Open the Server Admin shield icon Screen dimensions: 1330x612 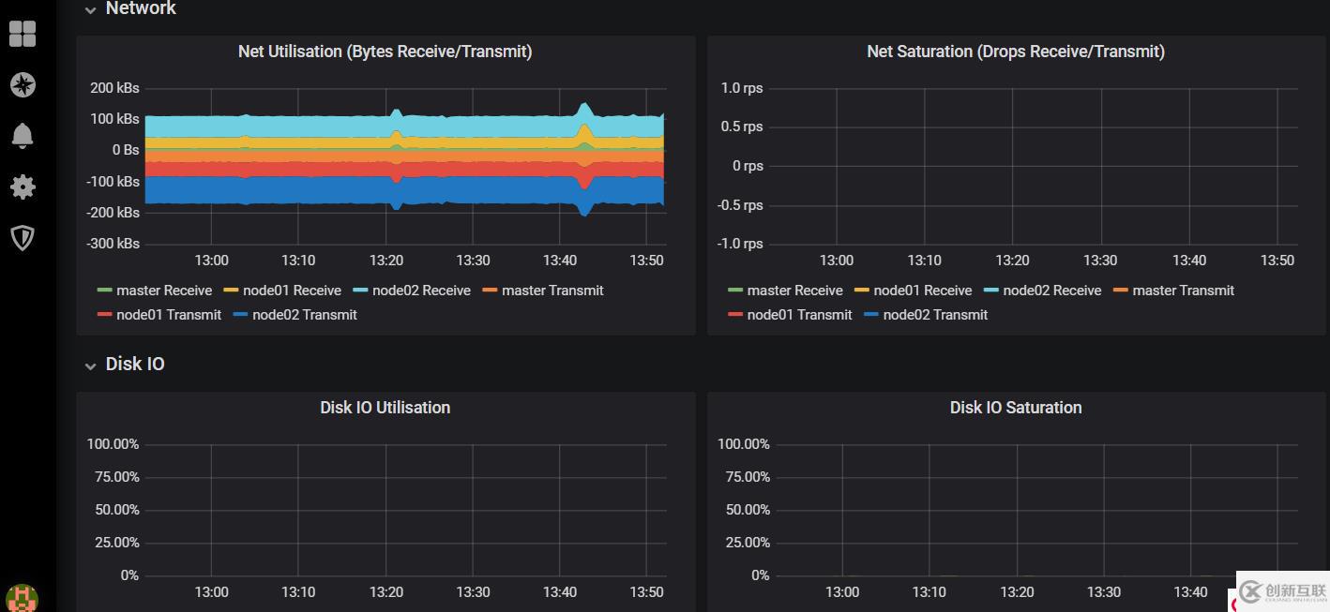click(x=23, y=237)
